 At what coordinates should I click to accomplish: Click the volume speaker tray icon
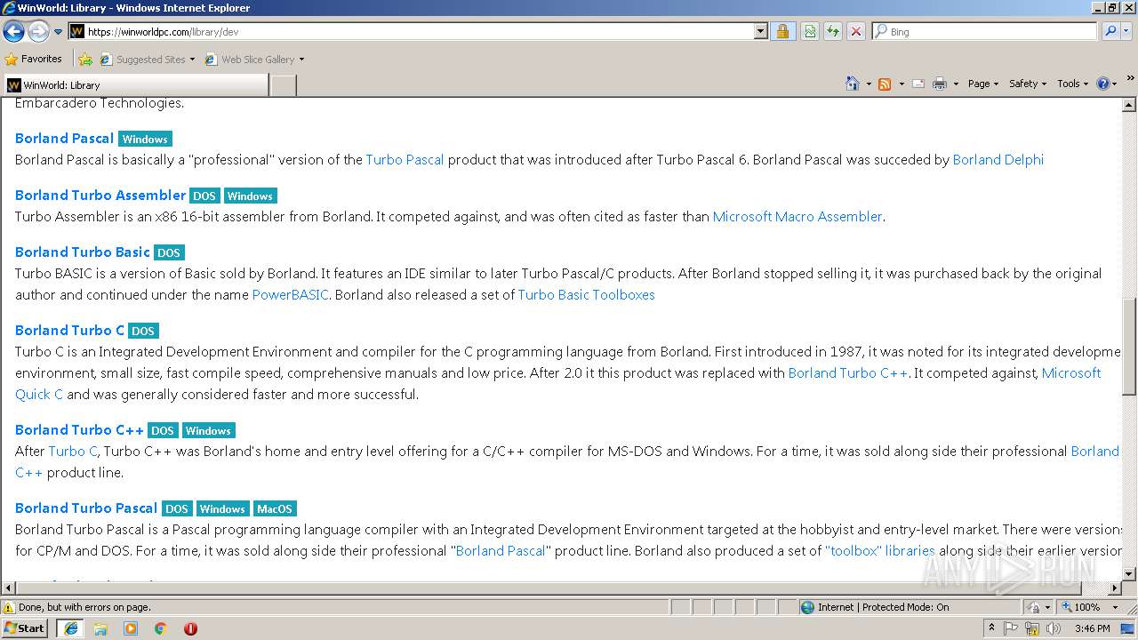1053,628
